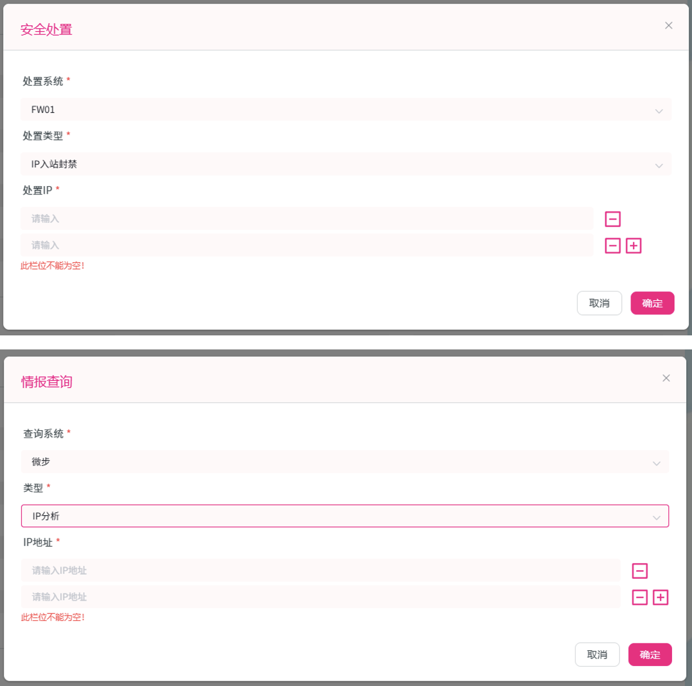The image size is (692, 686).
Task: Click the first 请输入IP地址 field
Action: coord(321,570)
